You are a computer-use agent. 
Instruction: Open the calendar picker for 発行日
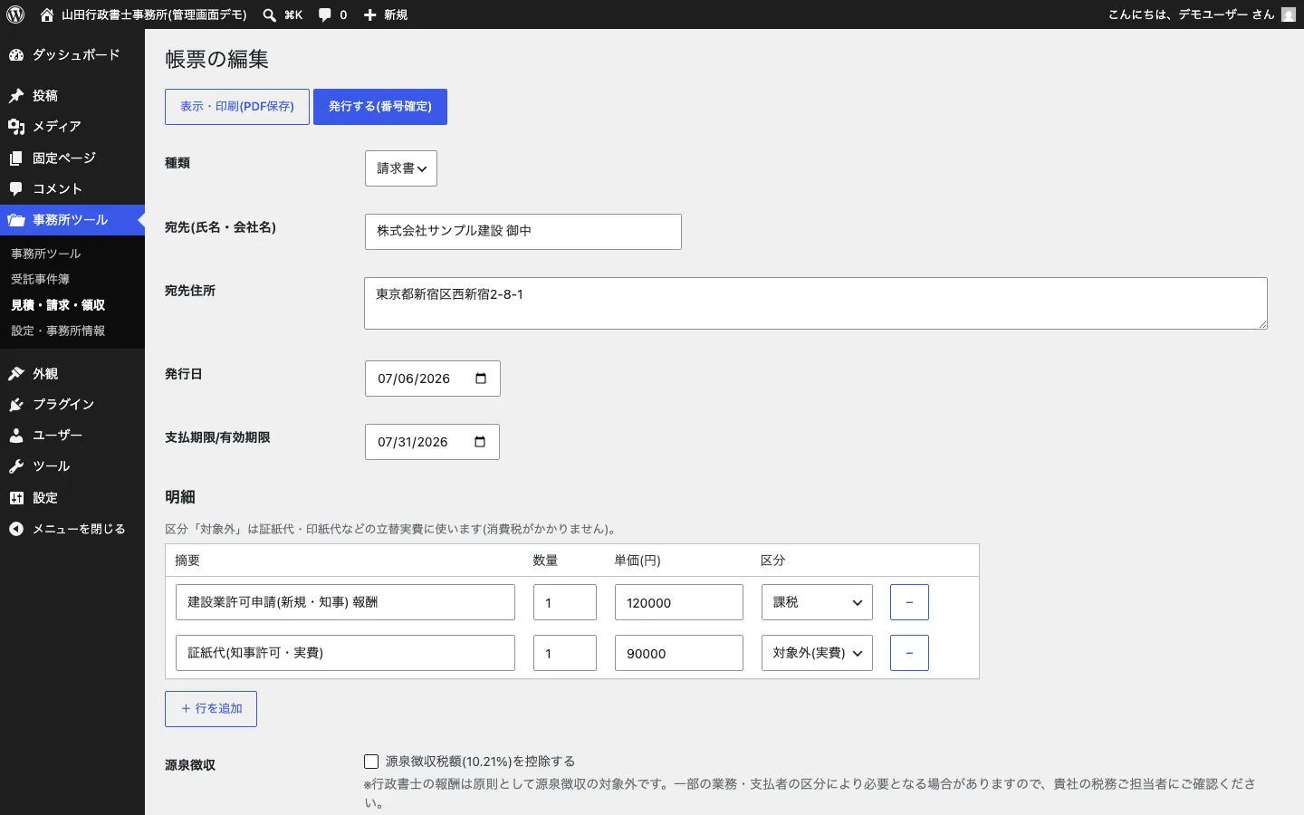[x=481, y=379]
